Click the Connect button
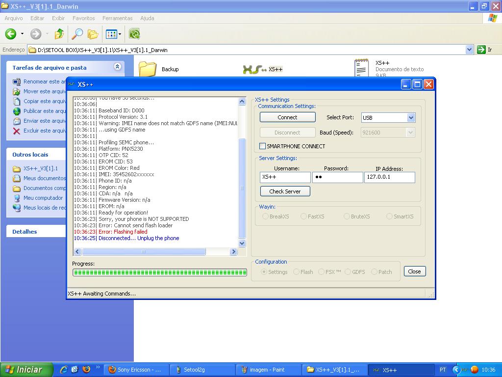 [x=287, y=117]
